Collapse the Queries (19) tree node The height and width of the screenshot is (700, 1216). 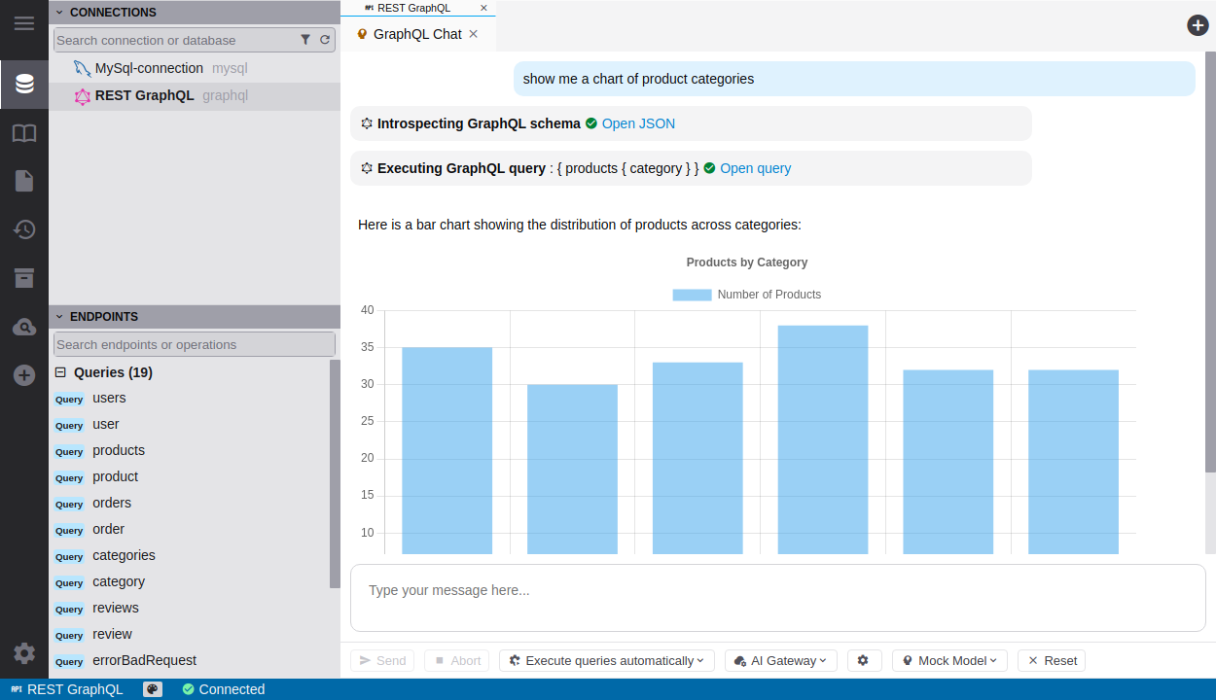tap(60, 372)
